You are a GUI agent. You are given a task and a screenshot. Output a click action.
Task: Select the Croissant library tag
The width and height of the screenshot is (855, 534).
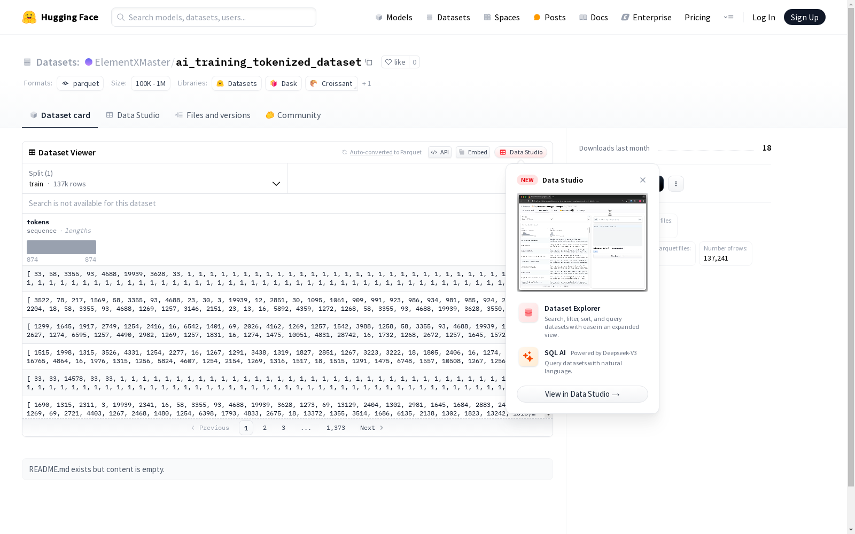coord(331,83)
